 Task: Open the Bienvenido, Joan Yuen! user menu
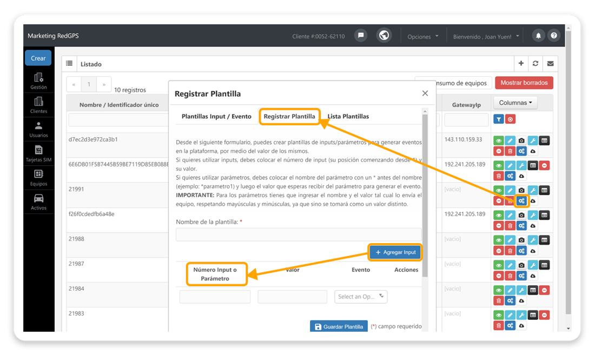click(486, 36)
